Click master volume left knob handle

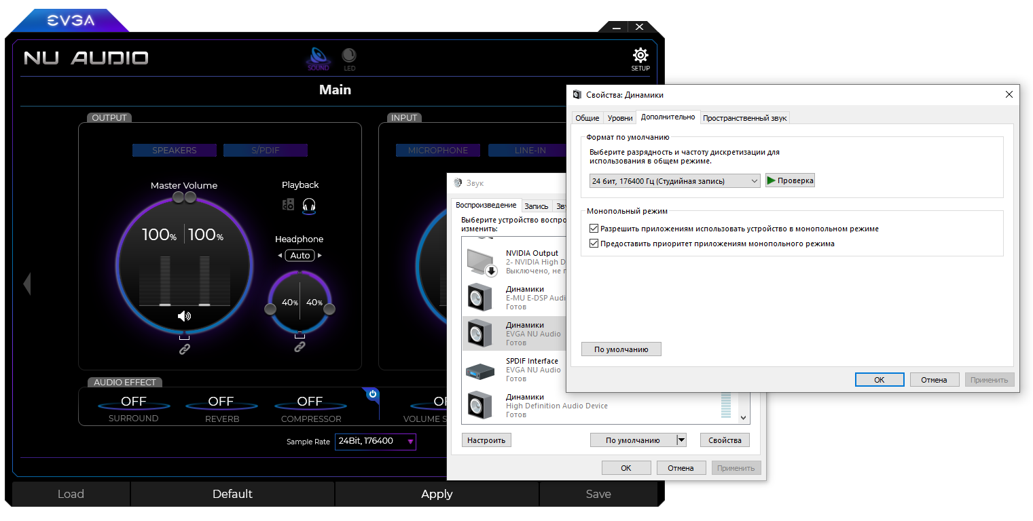click(179, 197)
